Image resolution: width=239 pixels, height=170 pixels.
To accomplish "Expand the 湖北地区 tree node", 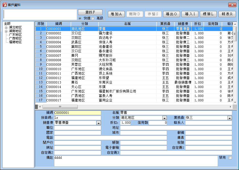I will (6, 27).
